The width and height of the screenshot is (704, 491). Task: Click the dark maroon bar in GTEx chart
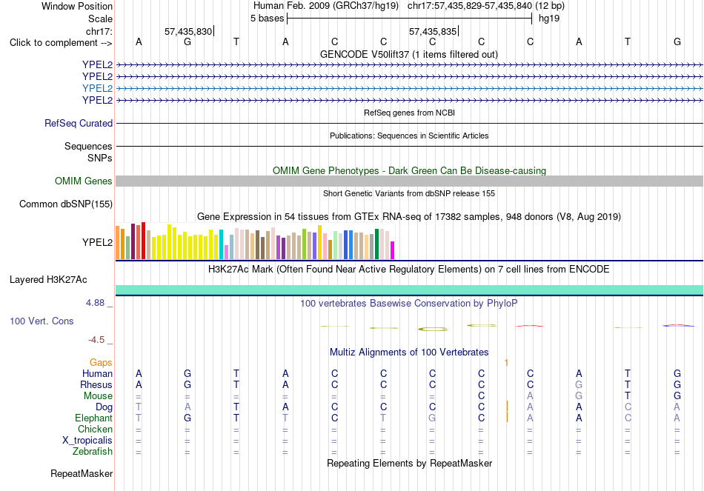[133, 241]
